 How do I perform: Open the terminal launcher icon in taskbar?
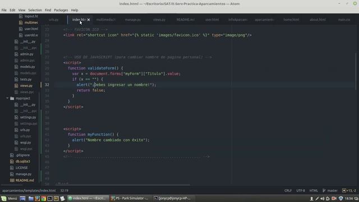coord(50,198)
